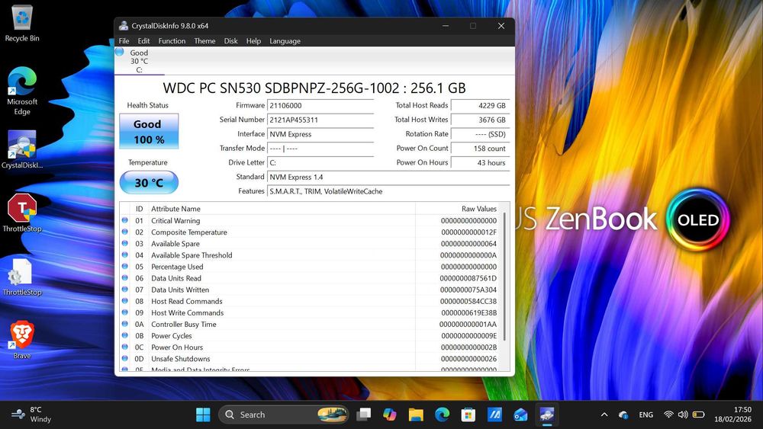
Task: Open the Language menu
Action: click(285, 41)
